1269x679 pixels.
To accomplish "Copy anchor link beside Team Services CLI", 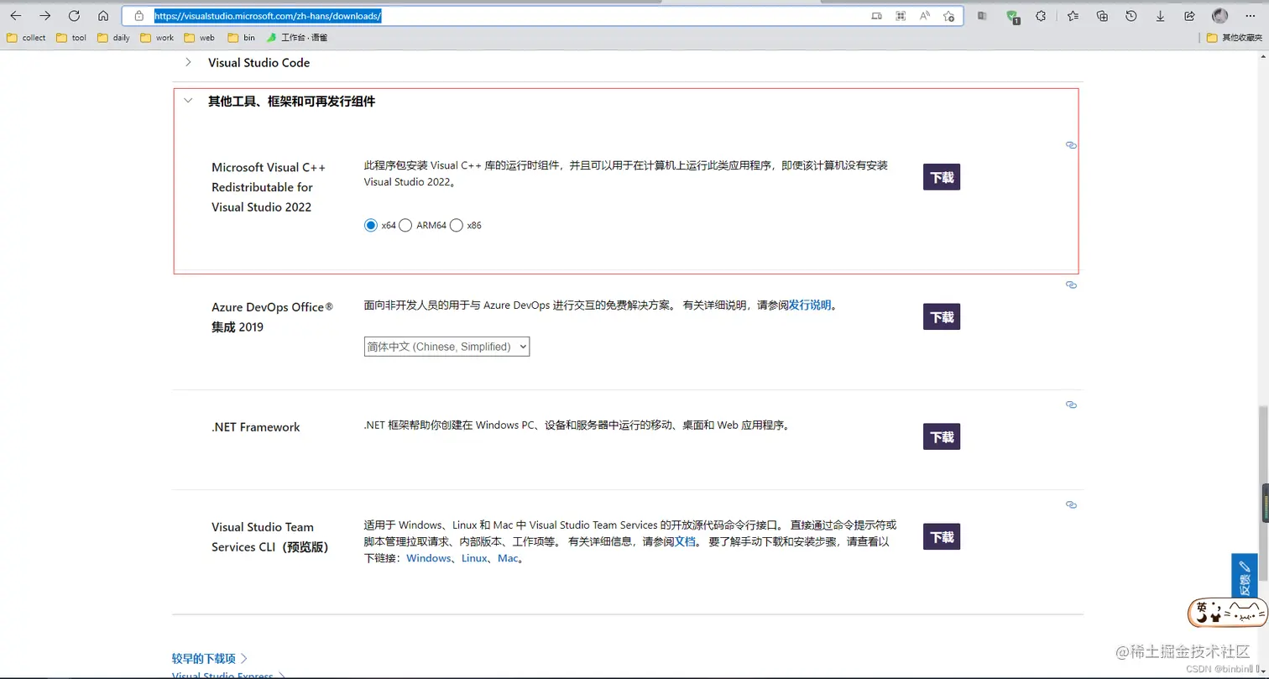I will (x=1071, y=505).
